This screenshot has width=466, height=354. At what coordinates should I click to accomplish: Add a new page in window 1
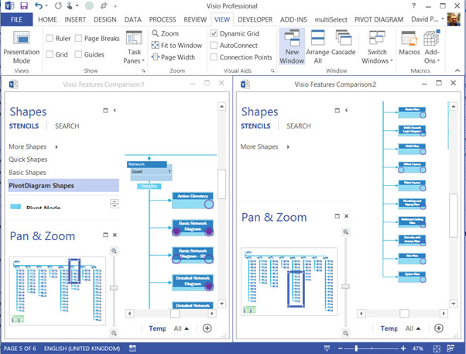(207, 328)
